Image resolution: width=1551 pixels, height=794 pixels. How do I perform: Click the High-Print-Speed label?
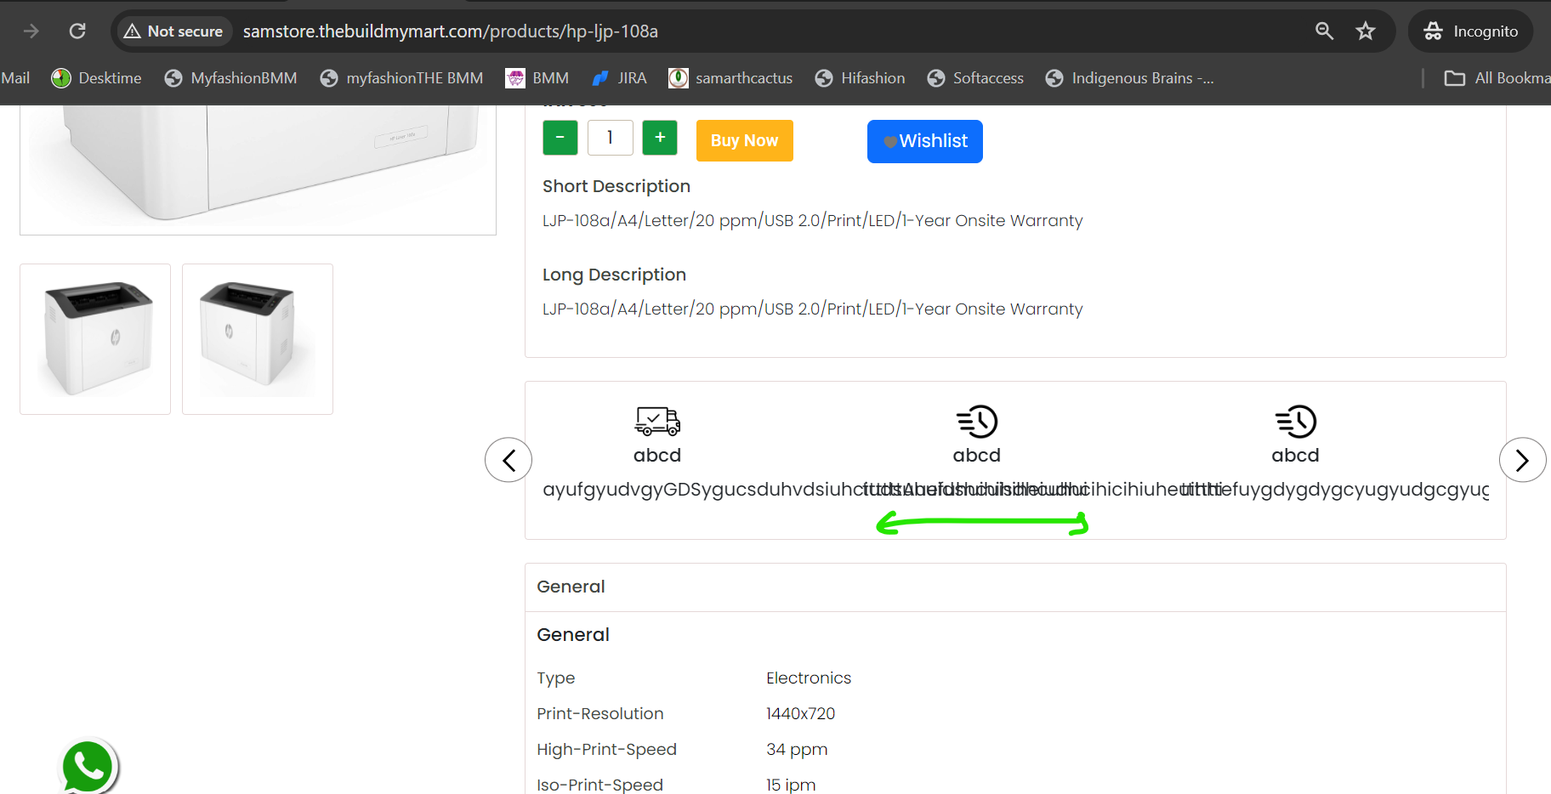pyautogui.click(x=607, y=749)
